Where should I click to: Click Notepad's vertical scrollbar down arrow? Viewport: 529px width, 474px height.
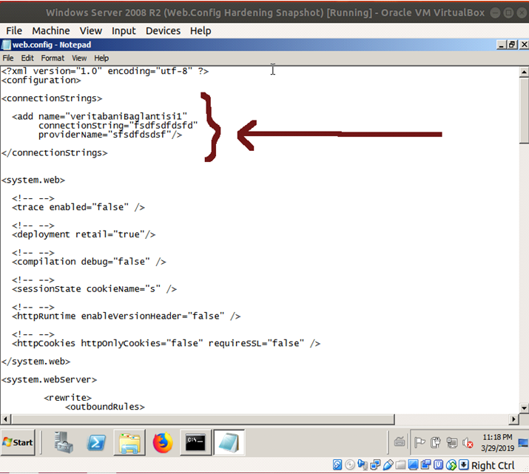[524, 407]
